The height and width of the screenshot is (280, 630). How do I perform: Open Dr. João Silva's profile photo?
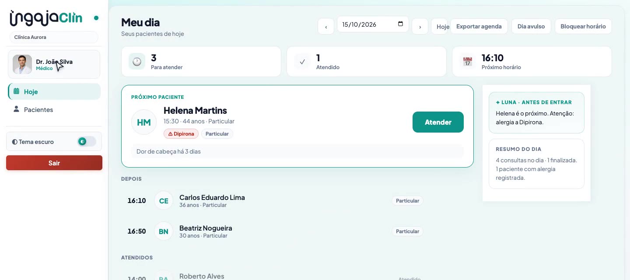22,64
